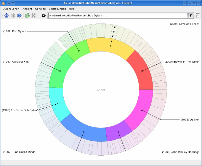Select the magenta Desire segment
The width and height of the screenshot is (202, 166).
point(141,110)
